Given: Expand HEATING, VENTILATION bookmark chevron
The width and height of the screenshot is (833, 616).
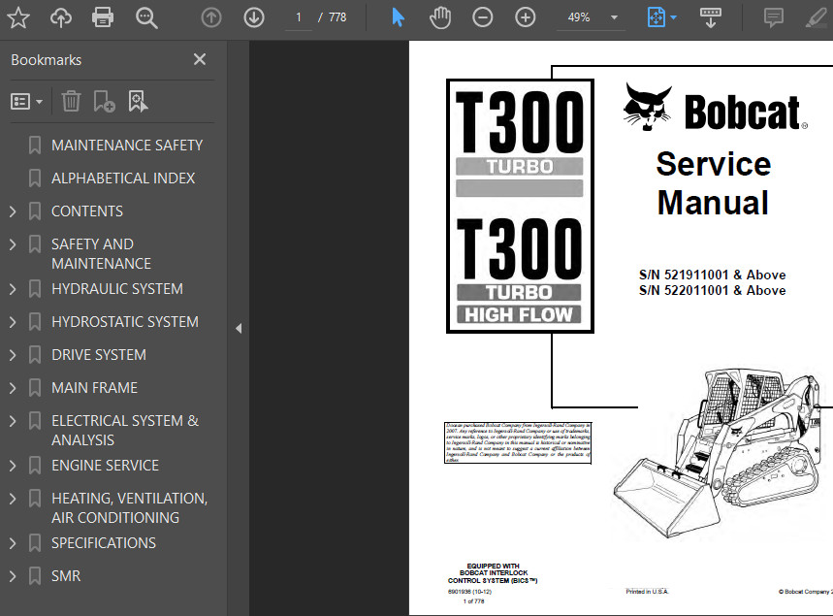Looking at the screenshot, I should [x=13, y=499].
